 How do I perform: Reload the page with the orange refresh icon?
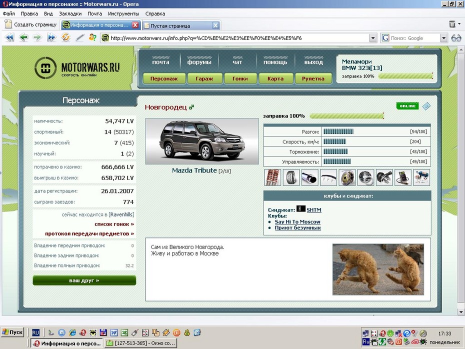(x=65, y=37)
